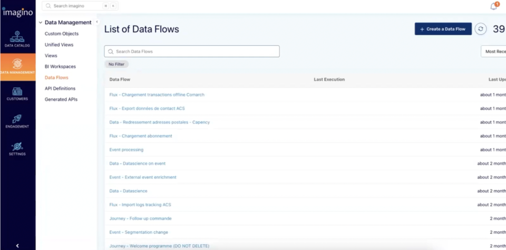Click the No Filter chip
The image size is (506, 250).
point(116,64)
